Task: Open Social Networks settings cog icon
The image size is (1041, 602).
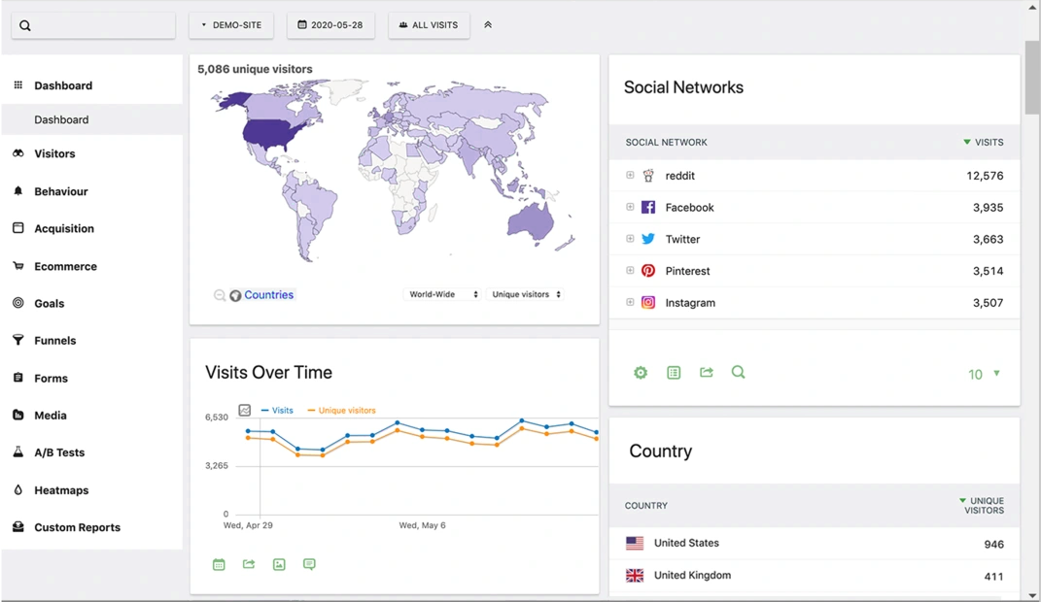Action: pos(641,373)
